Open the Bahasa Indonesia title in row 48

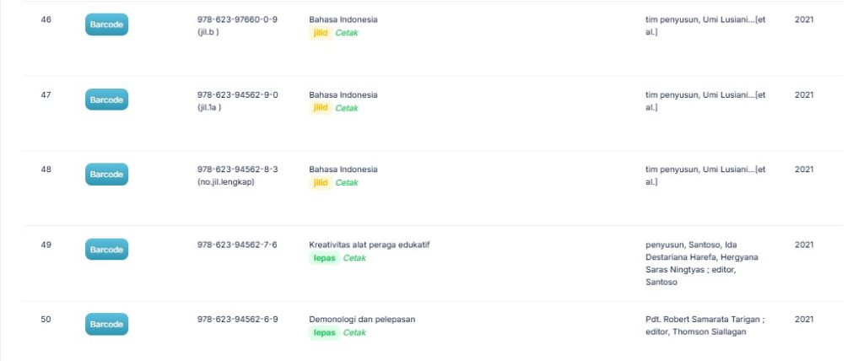coord(343,170)
